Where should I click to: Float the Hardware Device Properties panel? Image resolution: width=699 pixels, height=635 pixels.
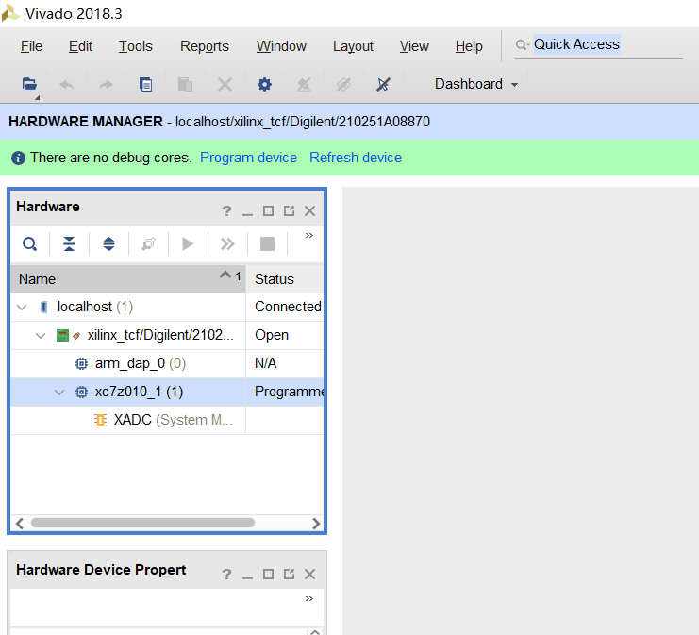point(289,574)
